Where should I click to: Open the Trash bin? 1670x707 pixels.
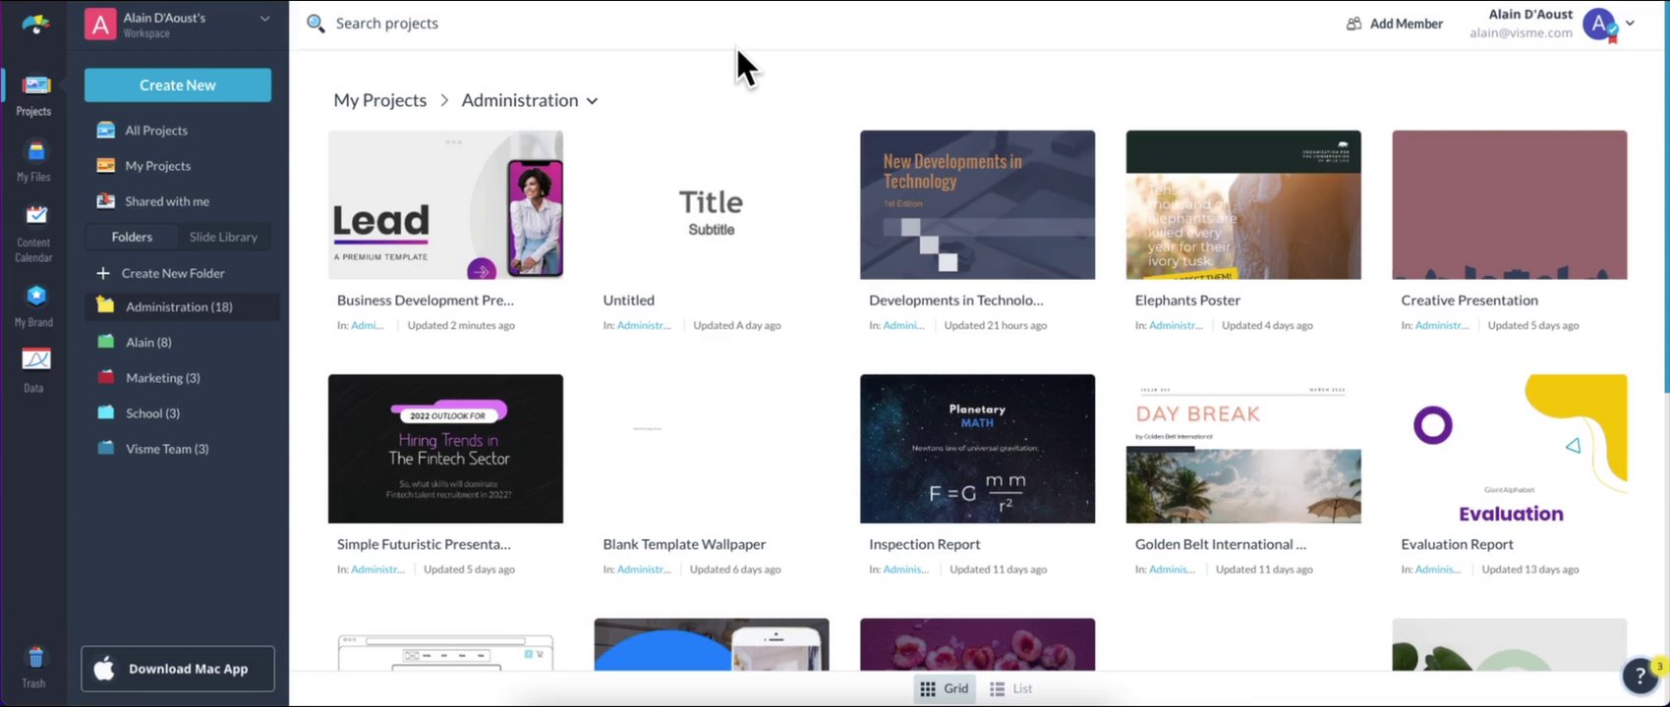tap(33, 667)
